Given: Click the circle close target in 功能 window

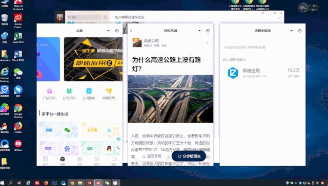Looking at the screenshot, I should click(x=117, y=31).
